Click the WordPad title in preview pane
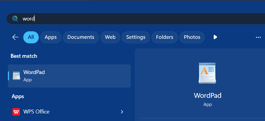 pyautogui.click(x=208, y=95)
